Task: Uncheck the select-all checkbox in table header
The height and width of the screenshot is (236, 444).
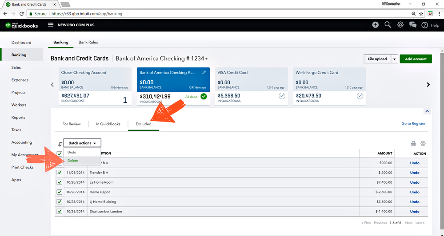Action: [x=60, y=153]
